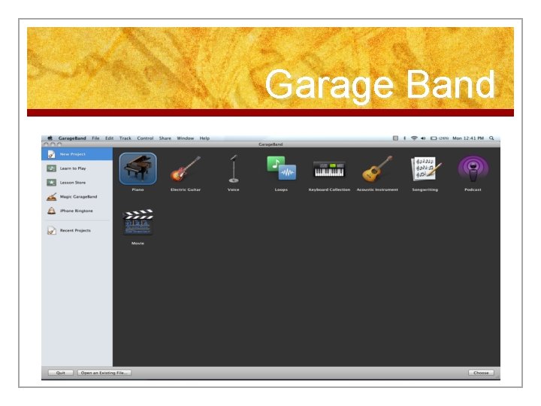This screenshot has height=406, width=541.
Task: Click the Piano label text
Action: point(138,189)
